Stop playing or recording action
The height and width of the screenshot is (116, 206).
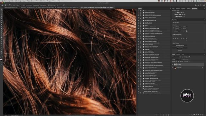(156, 115)
